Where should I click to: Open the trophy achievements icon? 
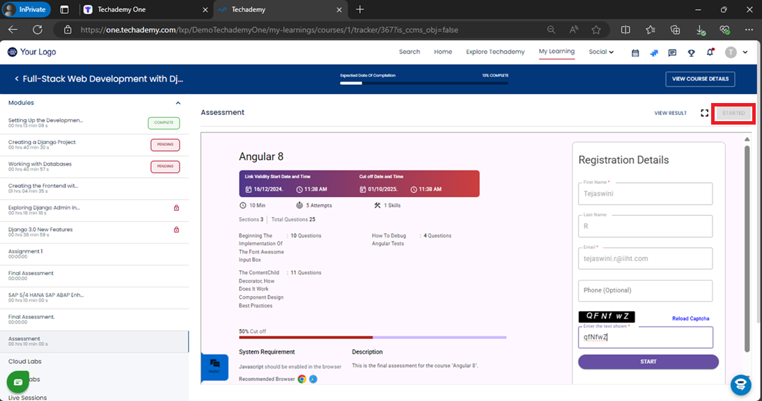tap(691, 52)
